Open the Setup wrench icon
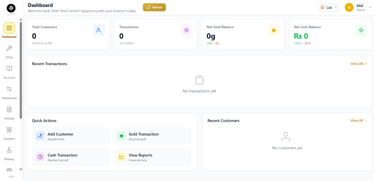This screenshot has height=181, width=374. (x=9, y=49)
